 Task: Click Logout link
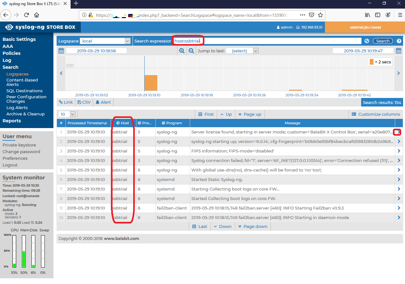(10, 165)
